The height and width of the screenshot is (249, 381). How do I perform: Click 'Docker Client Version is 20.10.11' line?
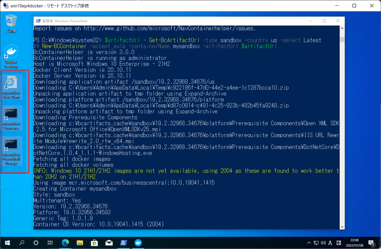point(82,70)
